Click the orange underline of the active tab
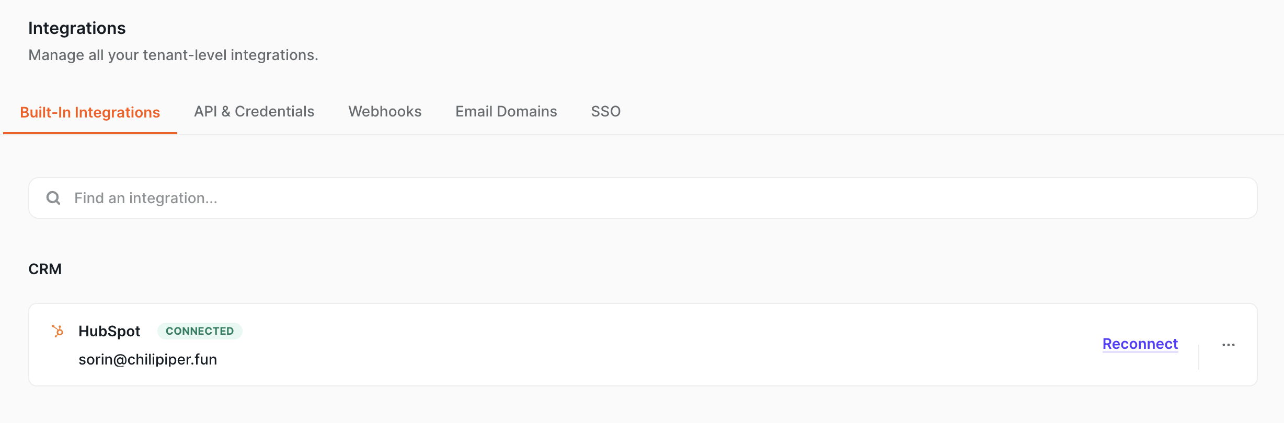The height and width of the screenshot is (423, 1284). coord(90,133)
